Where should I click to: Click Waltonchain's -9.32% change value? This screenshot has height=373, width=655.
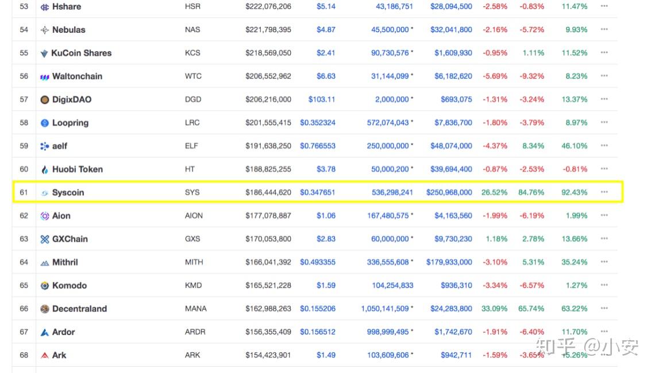pos(532,76)
